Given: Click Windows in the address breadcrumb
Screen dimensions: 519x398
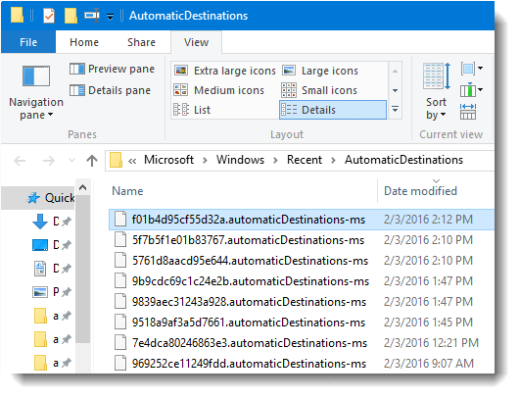Looking at the screenshot, I should [x=240, y=160].
